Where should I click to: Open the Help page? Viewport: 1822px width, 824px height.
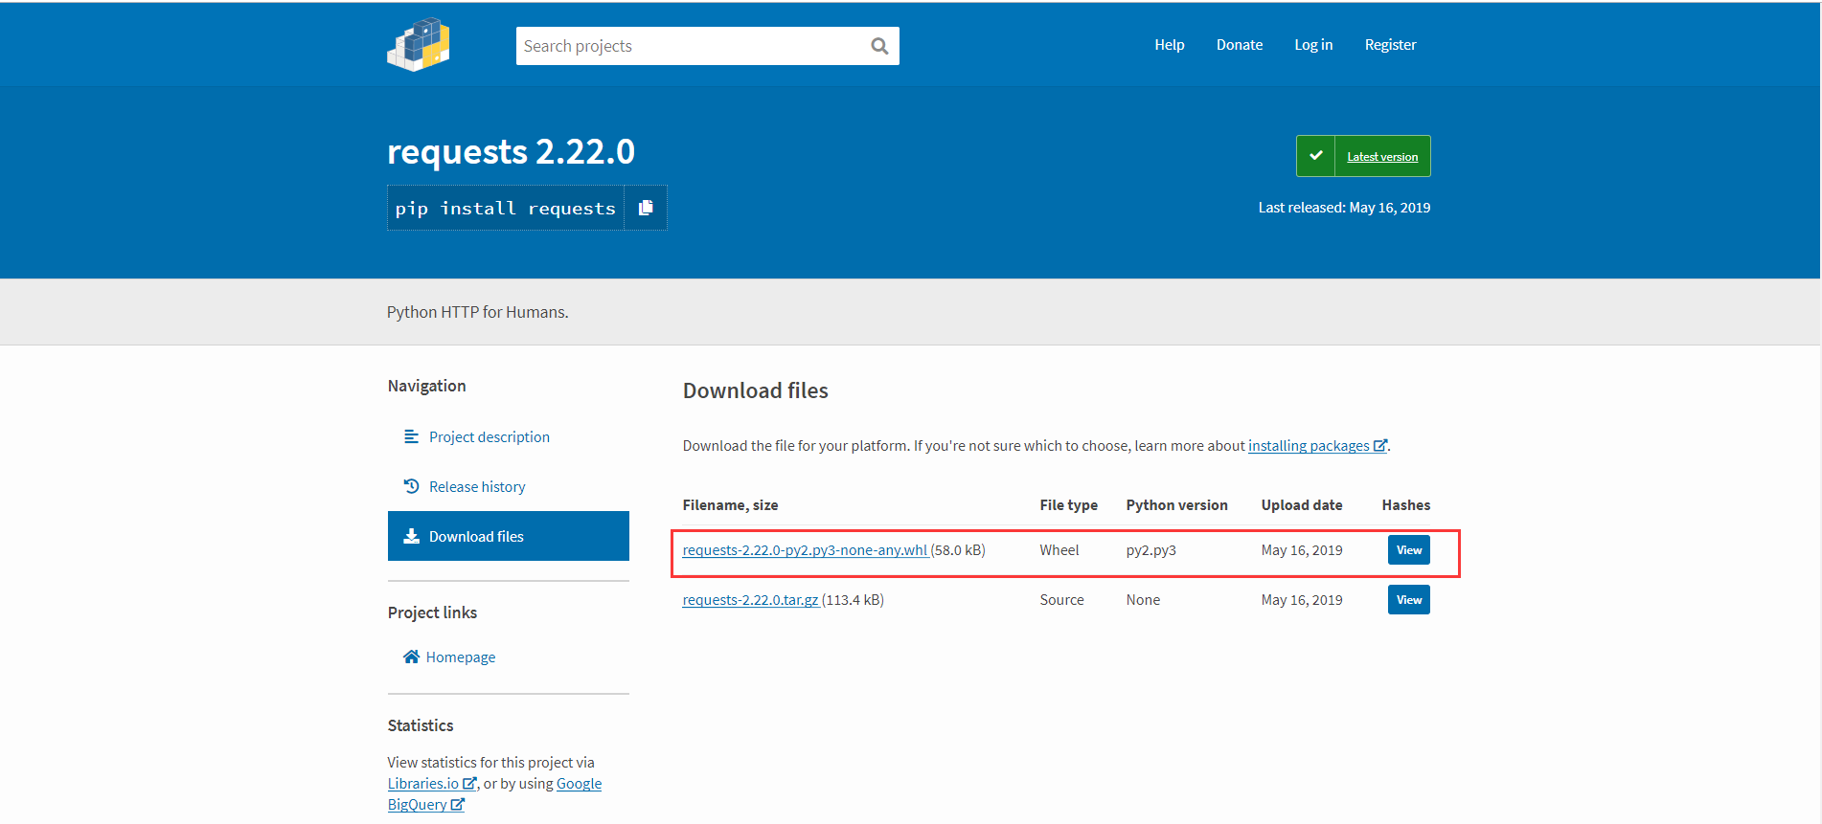pyautogui.click(x=1170, y=45)
